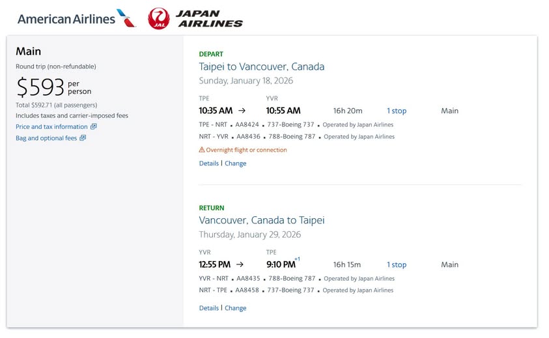
Task: Open external icon beside Price and tax information
Action: click(94, 127)
